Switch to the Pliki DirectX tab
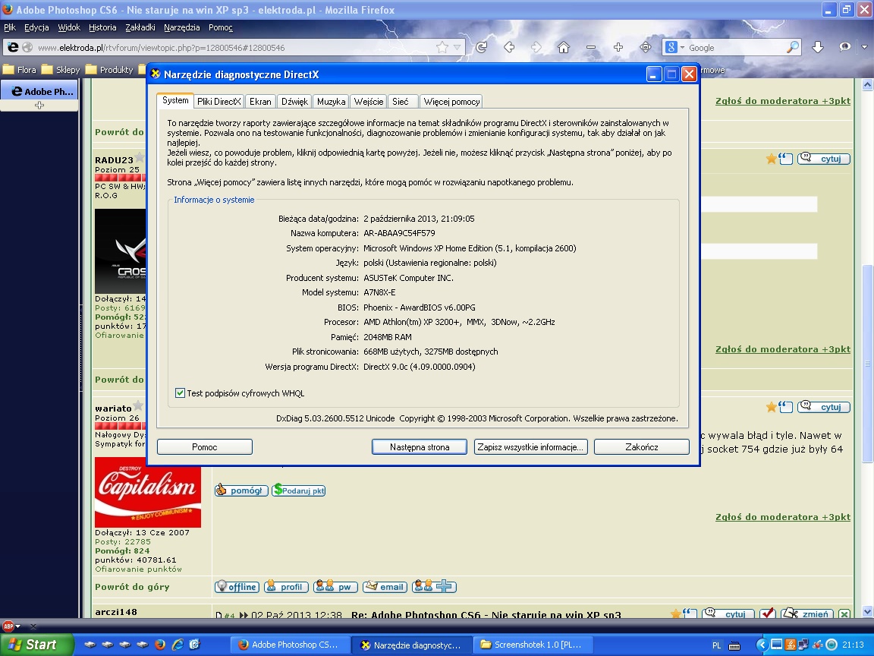Screen dimensions: 874x656 [219, 102]
